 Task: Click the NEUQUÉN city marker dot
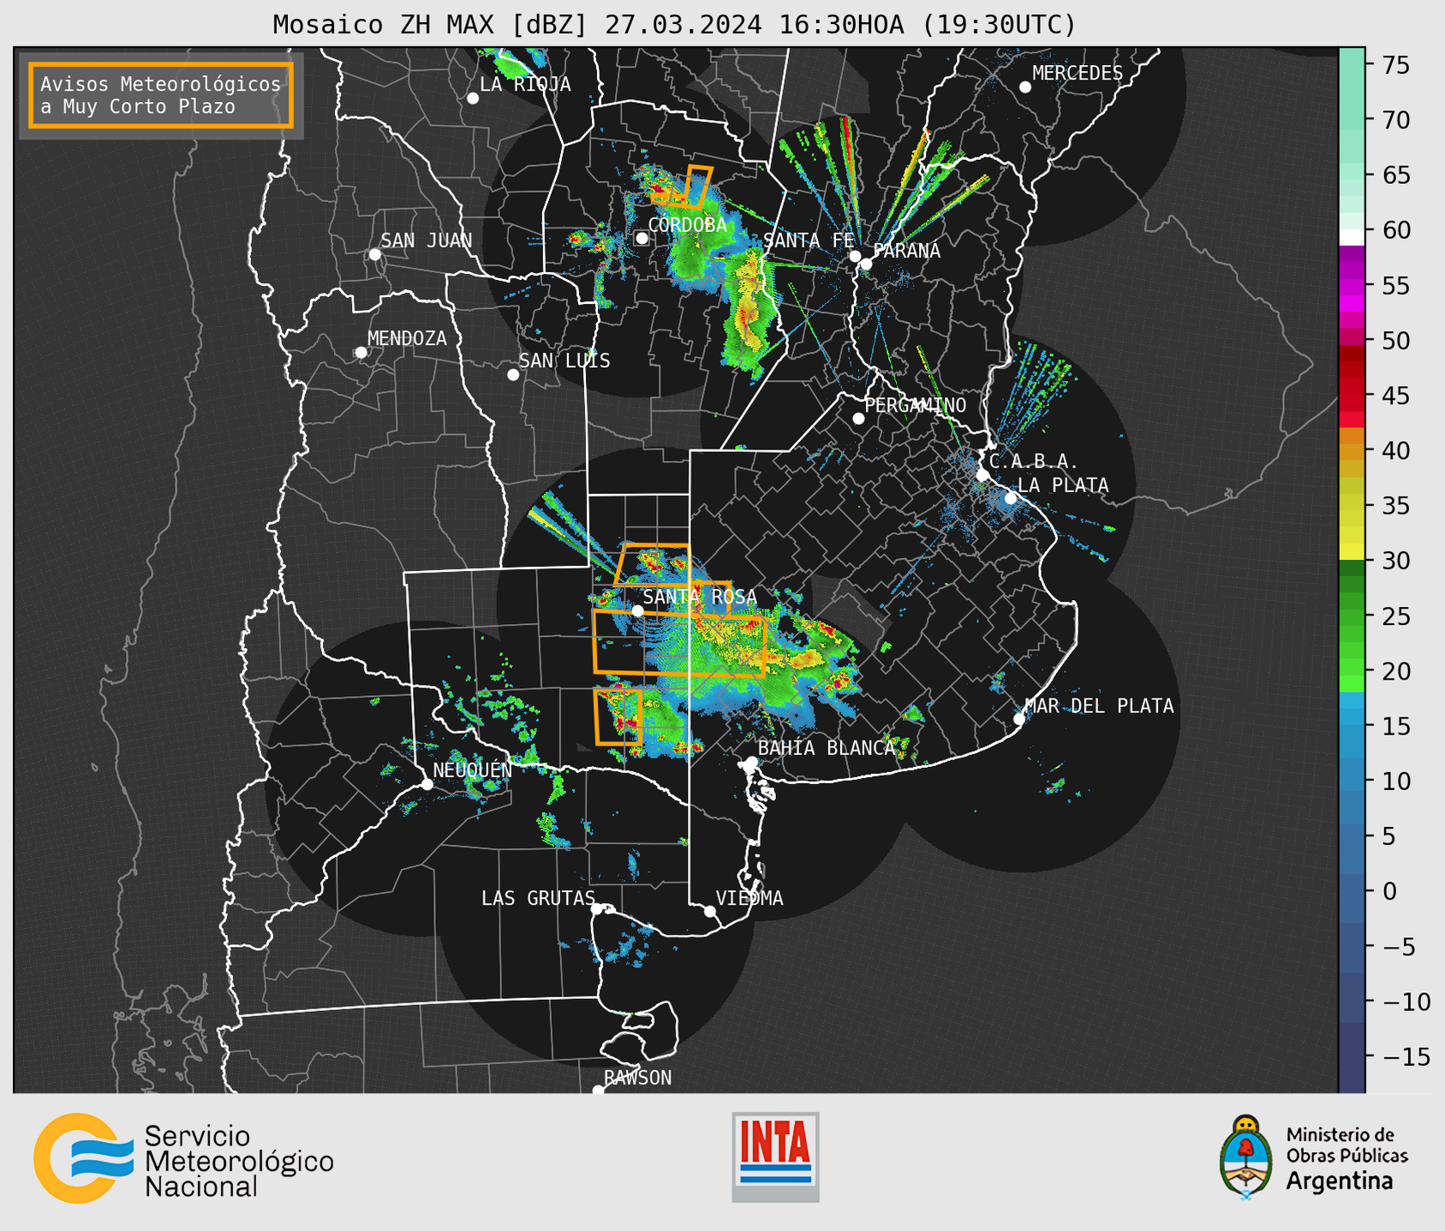click(x=427, y=784)
